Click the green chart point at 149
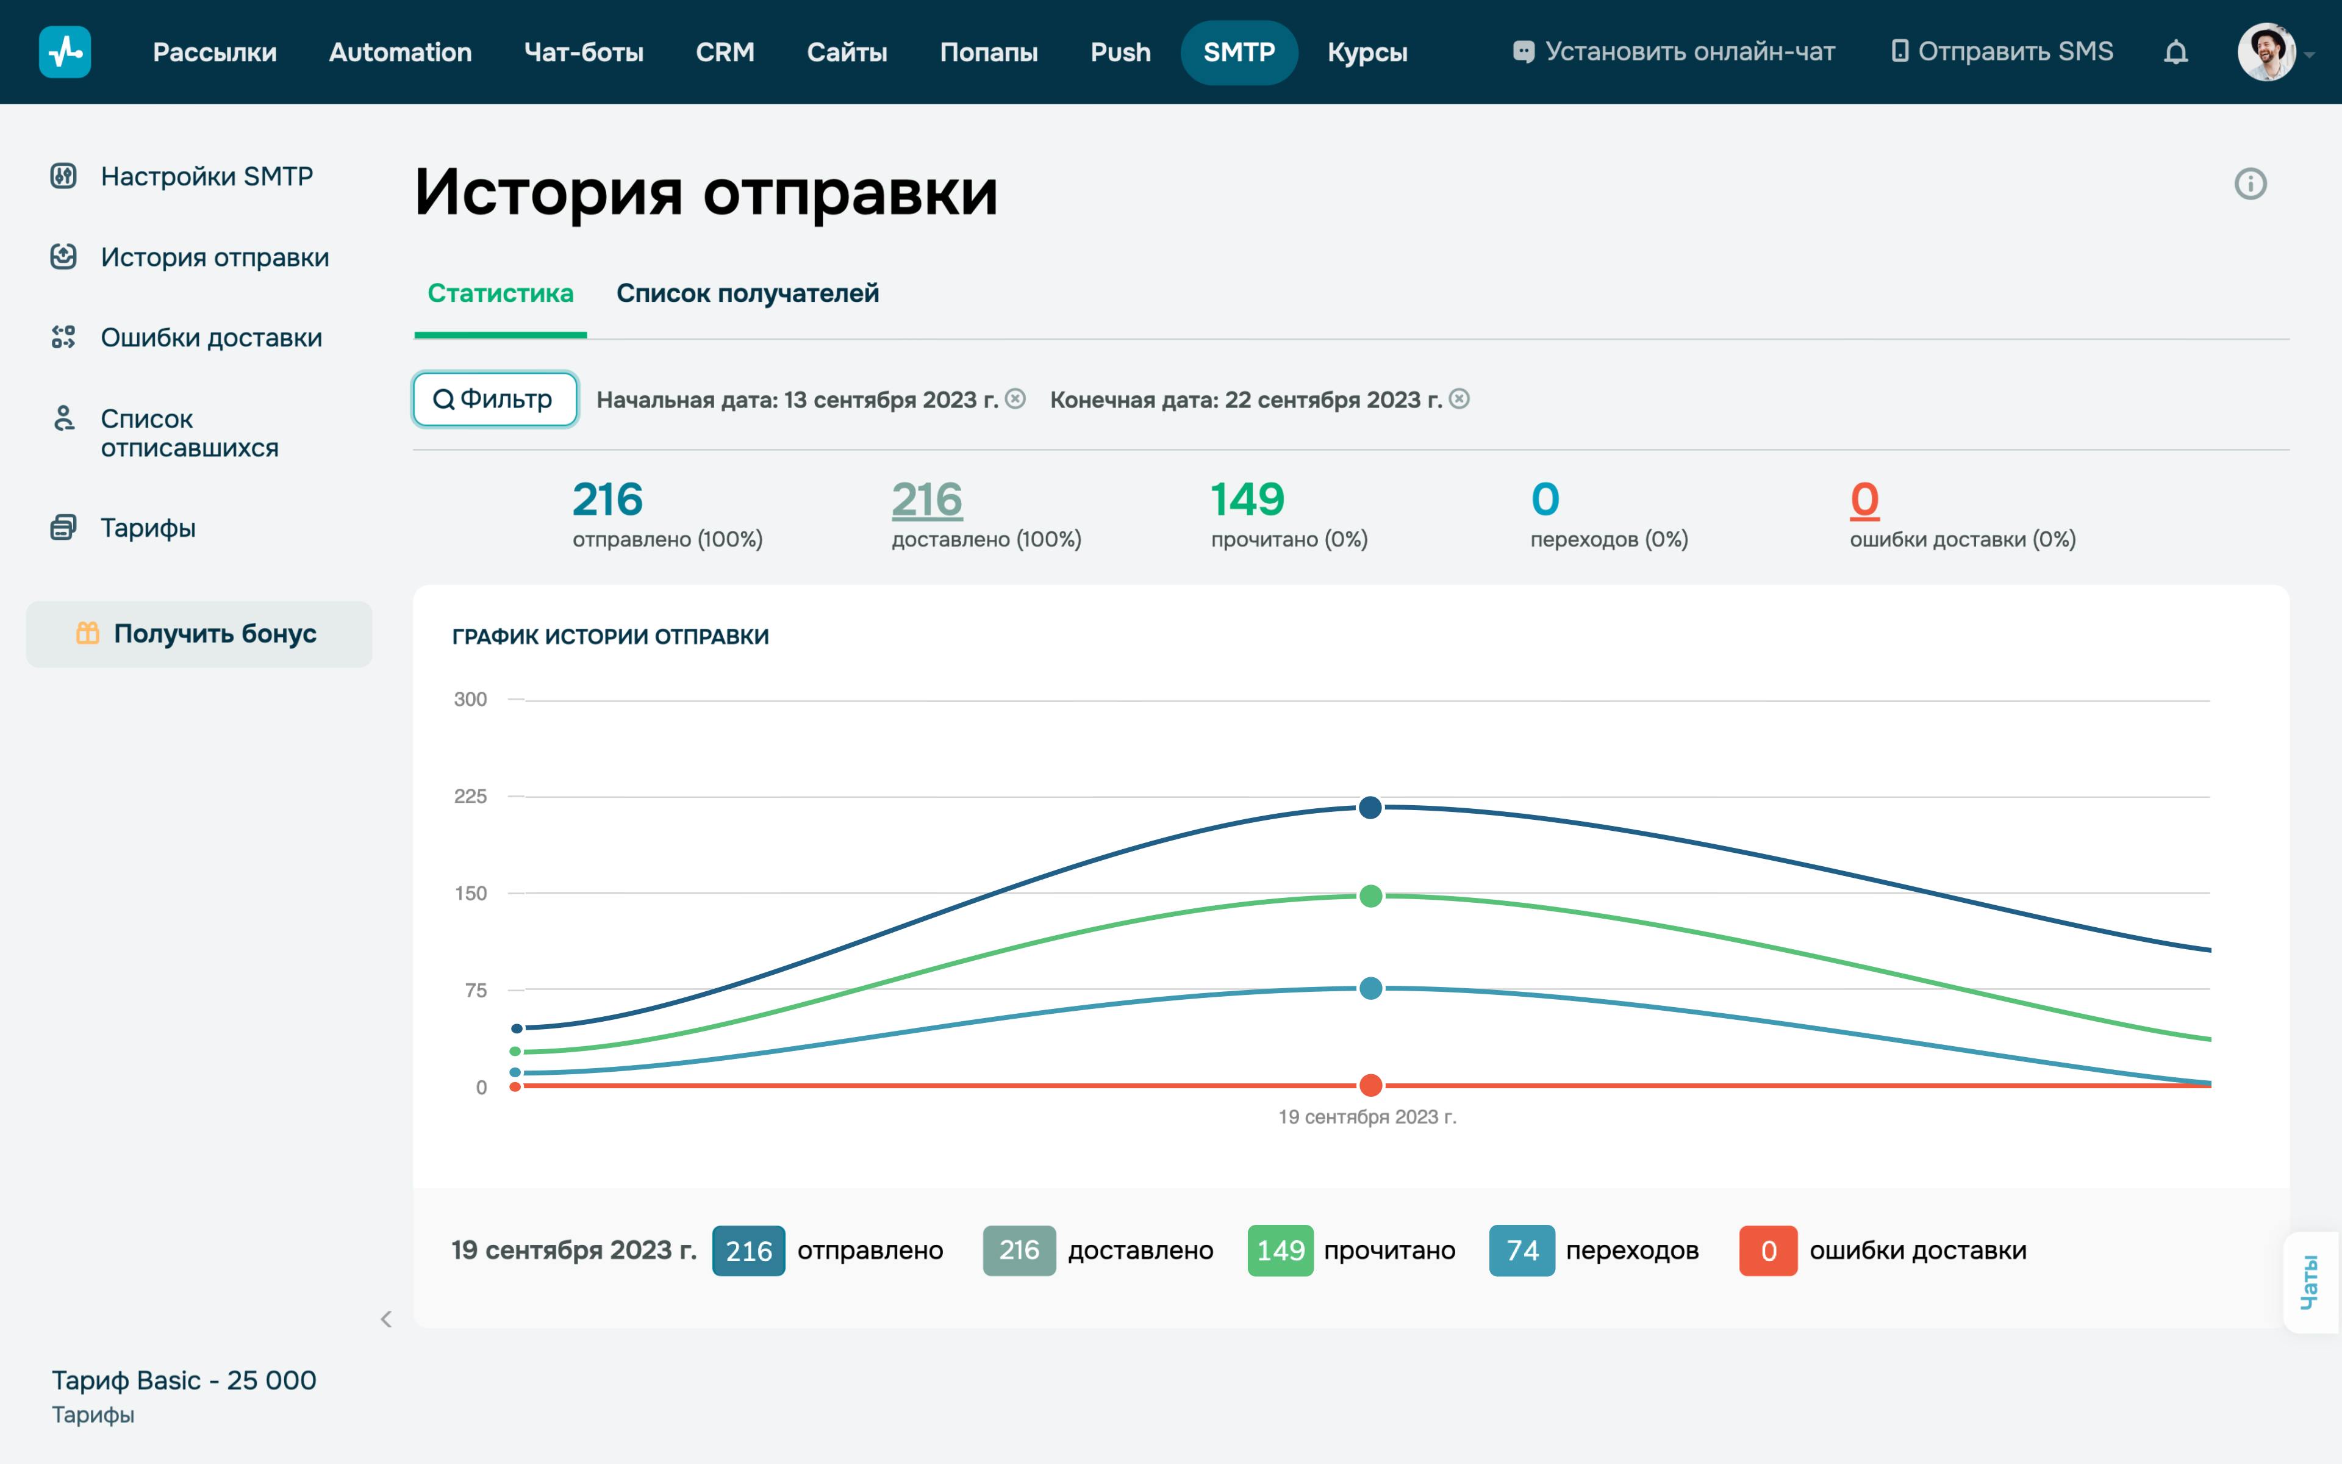 (1370, 895)
